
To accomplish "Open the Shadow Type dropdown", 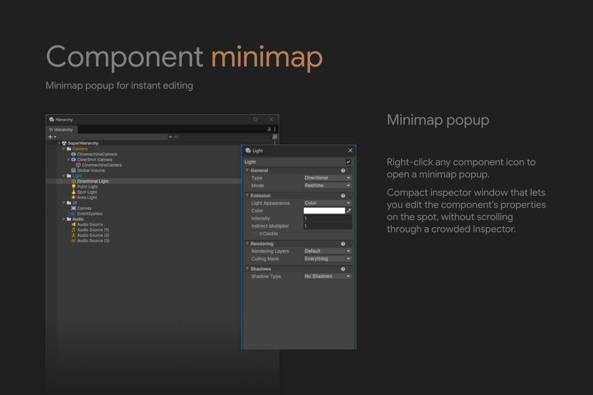I will coord(328,276).
